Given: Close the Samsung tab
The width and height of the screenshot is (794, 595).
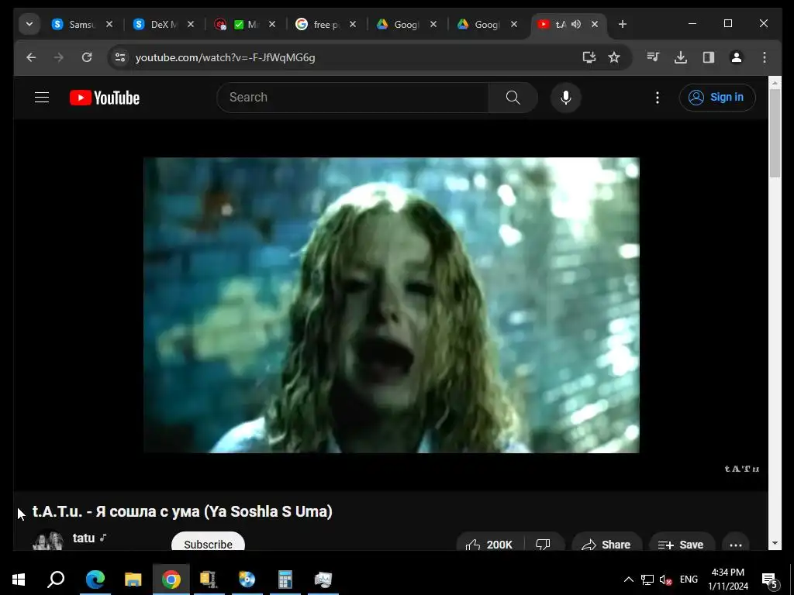Looking at the screenshot, I should [109, 24].
